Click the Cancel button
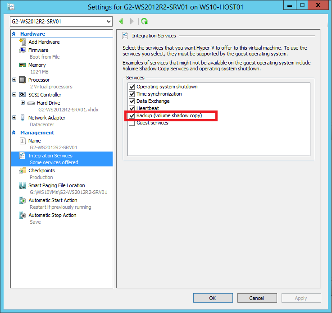The height and width of the screenshot is (313, 332). click(257, 298)
